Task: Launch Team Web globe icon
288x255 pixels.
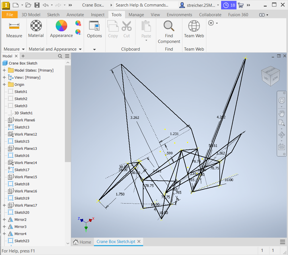Action: [194, 26]
